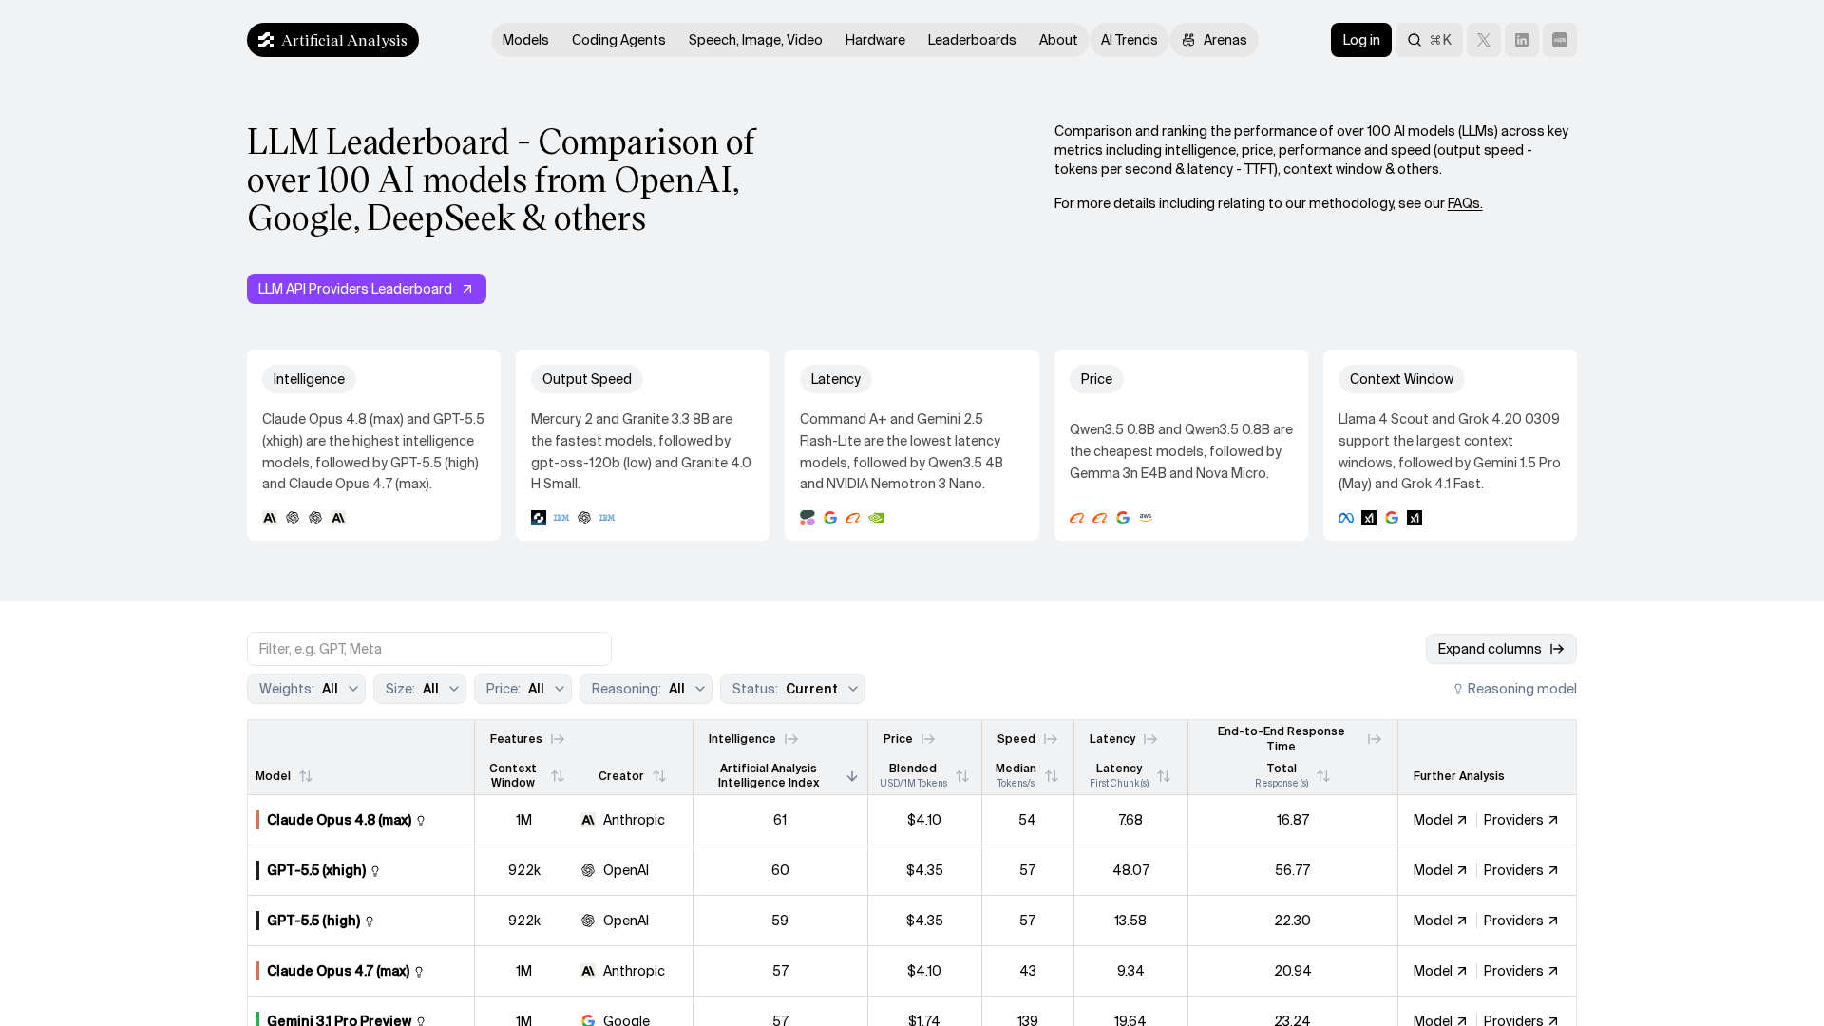This screenshot has width=1824, height=1026.
Task: Click the search magnifier ⌘K button
Action: click(x=1429, y=40)
